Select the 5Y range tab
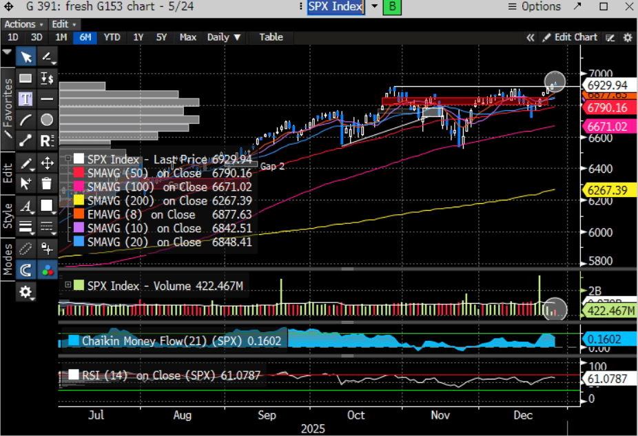 [161, 37]
